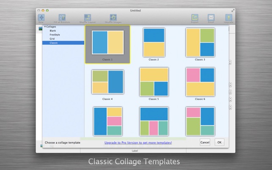Viewport: 272px width, 170px height.
Task: Choose the Classic 3 template thumbnail
Action: point(200,42)
